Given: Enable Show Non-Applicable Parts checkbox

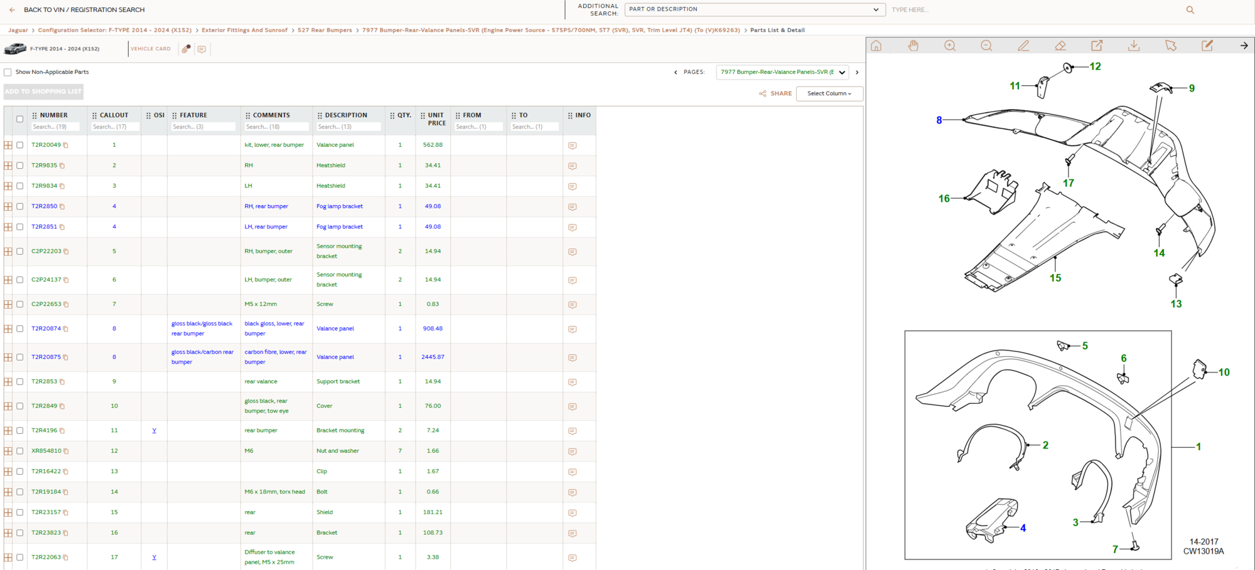Looking at the screenshot, I should pyautogui.click(x=8, y=72).
